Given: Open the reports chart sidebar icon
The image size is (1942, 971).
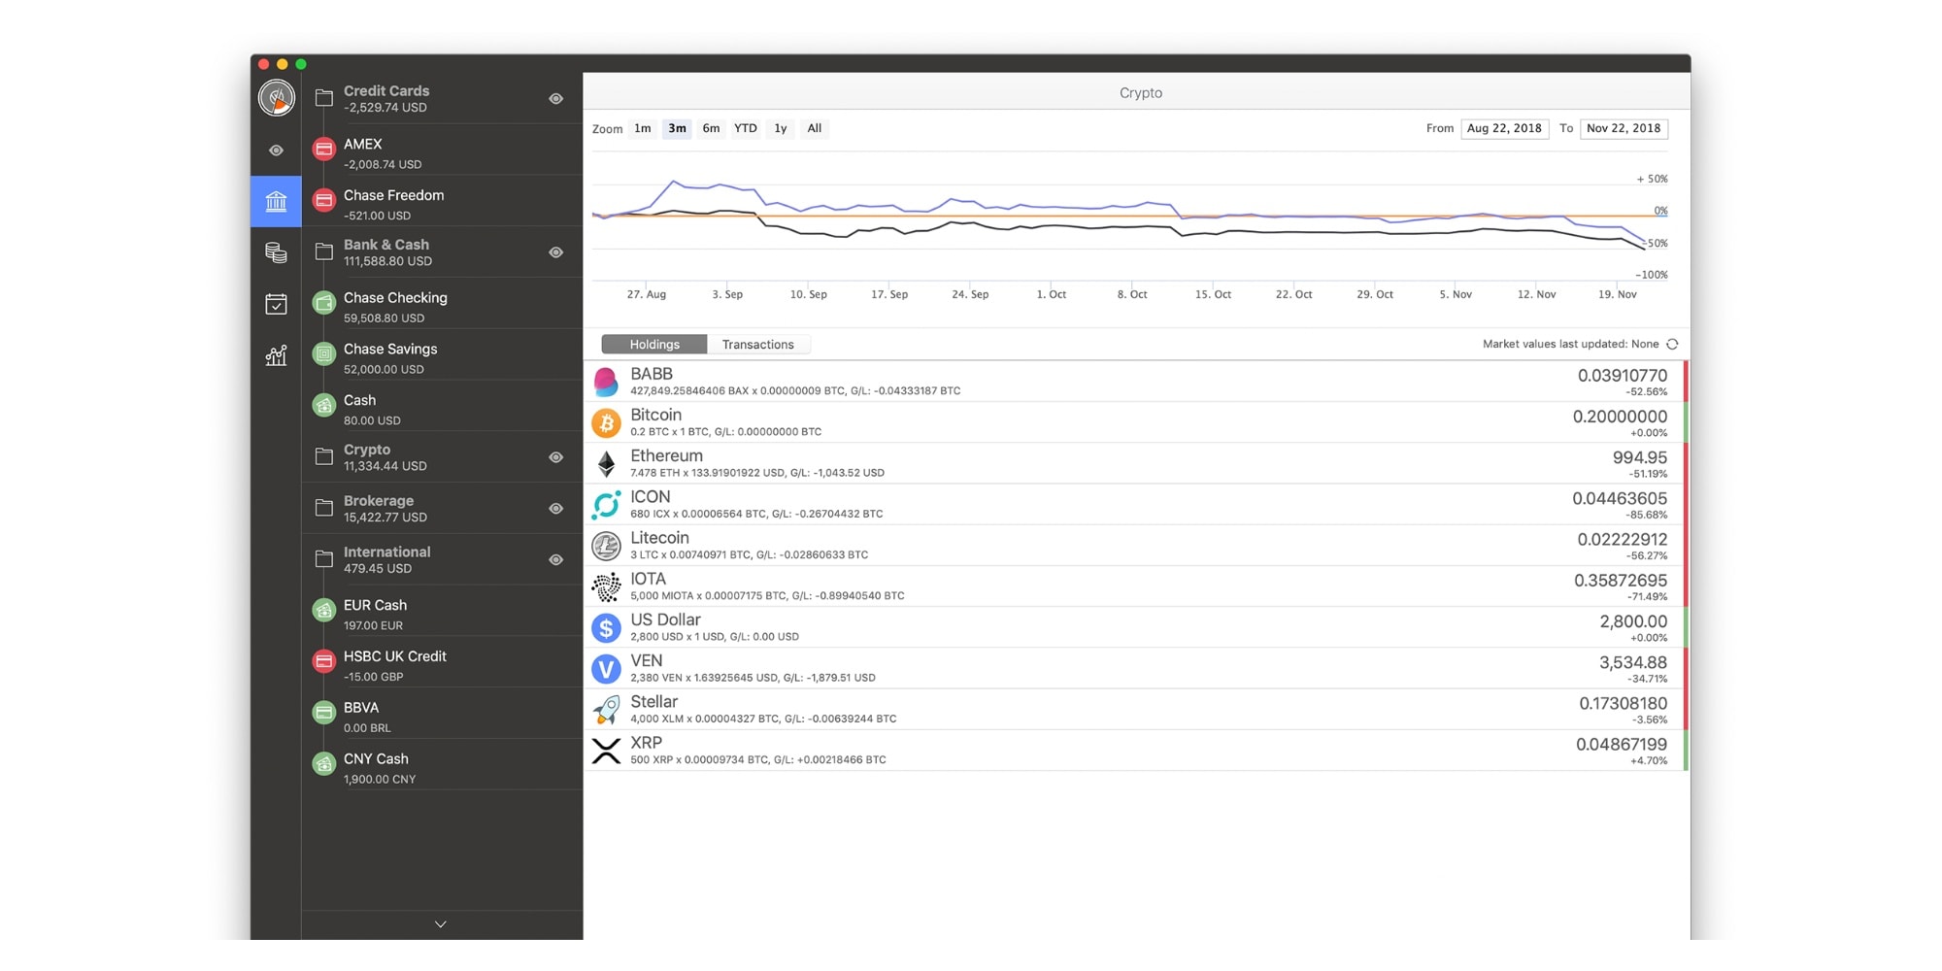Looking at the screenshot, I should [x=276, y=355].
